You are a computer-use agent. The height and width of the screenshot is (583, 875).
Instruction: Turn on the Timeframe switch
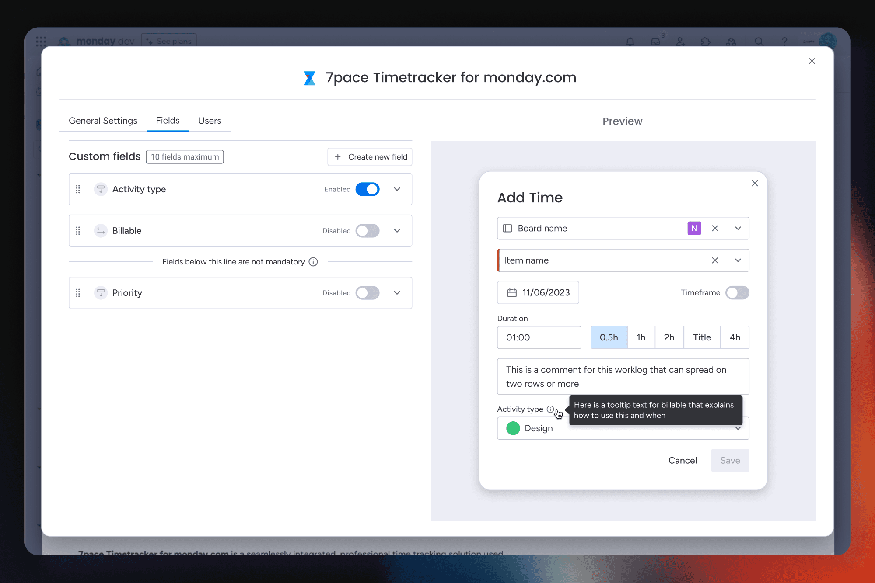click(737, 293)
